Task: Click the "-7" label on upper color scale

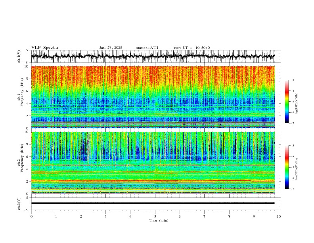Action: click(293, 123)
